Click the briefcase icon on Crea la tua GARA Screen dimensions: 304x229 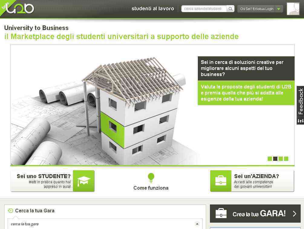221,213
